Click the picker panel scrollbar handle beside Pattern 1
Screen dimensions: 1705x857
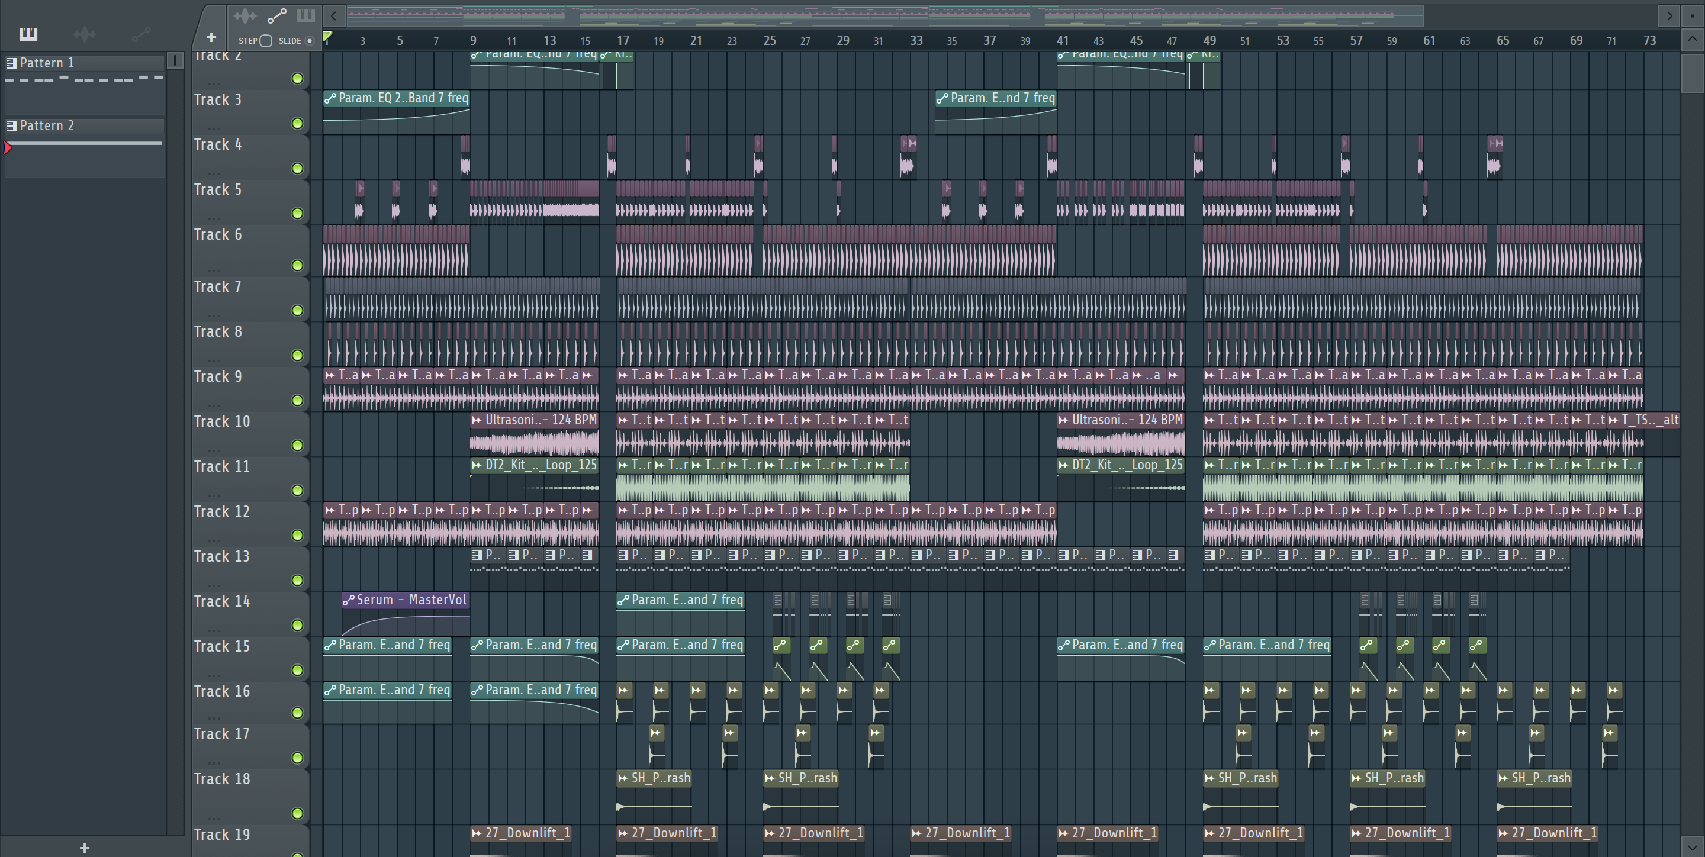click(175, 60)
